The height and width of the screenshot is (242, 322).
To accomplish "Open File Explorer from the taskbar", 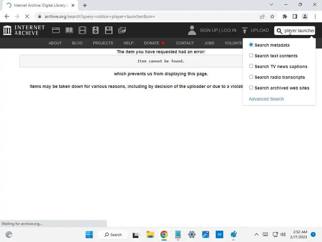I will [x=150, y=234].
